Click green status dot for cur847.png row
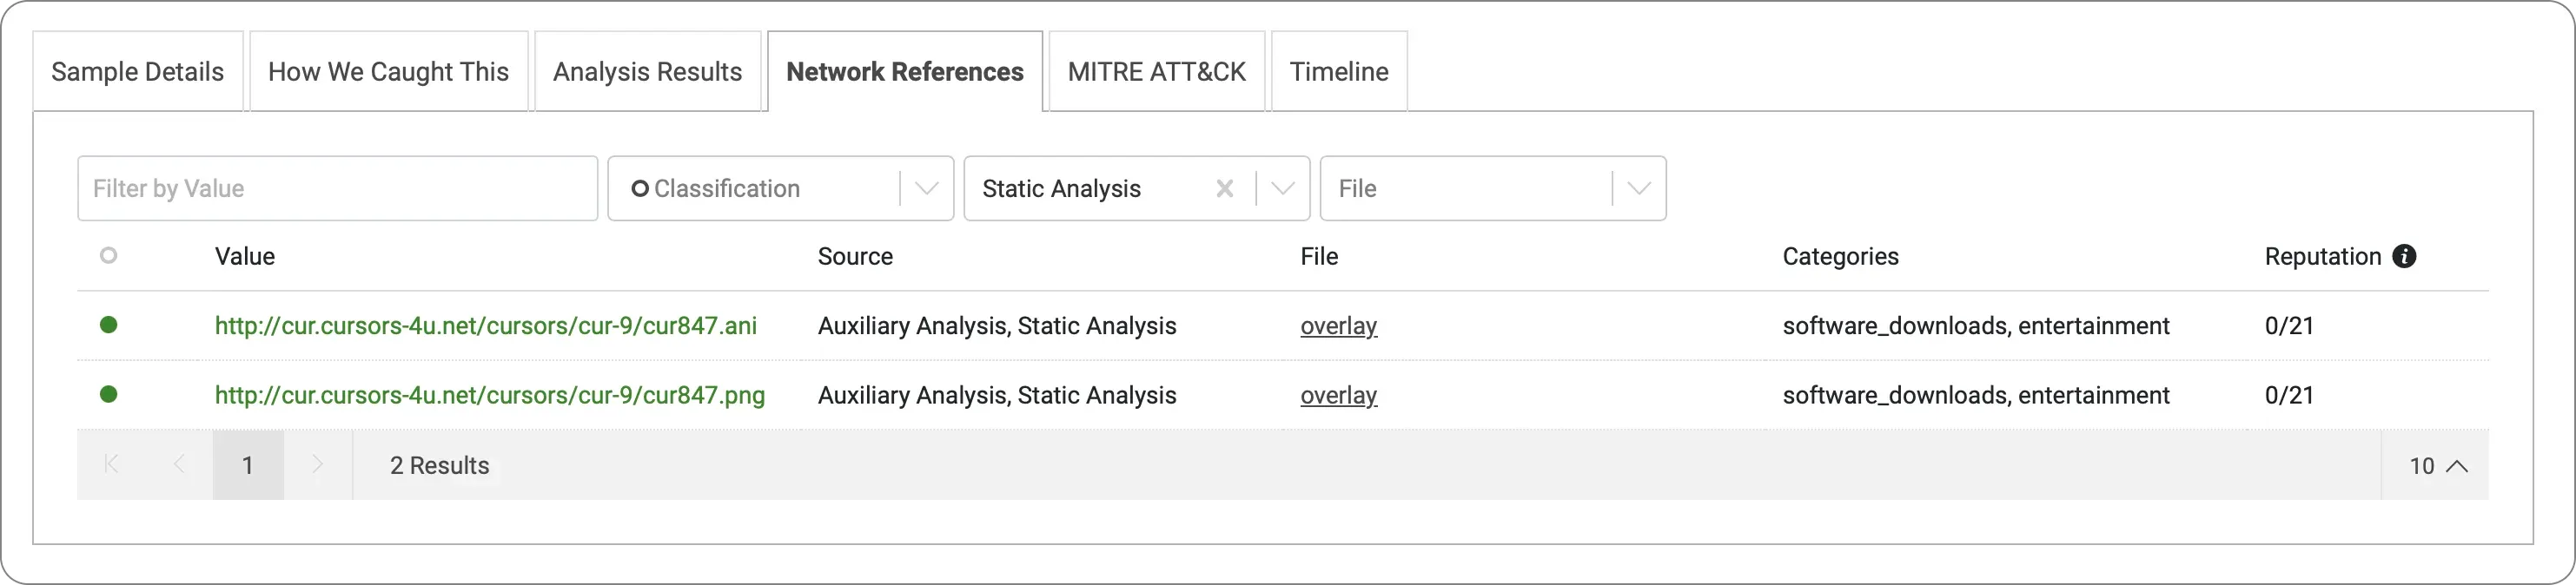This screenshot has height=585, width=2576. click(x=109, y=394)
